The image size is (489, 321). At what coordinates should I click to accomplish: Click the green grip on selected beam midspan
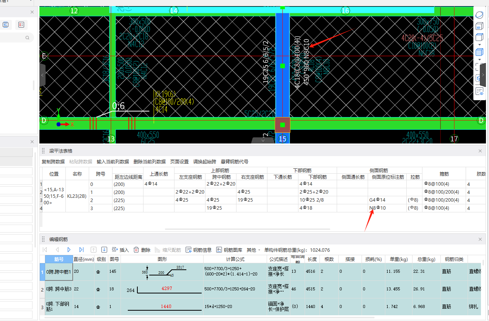(x=282, y=66)
